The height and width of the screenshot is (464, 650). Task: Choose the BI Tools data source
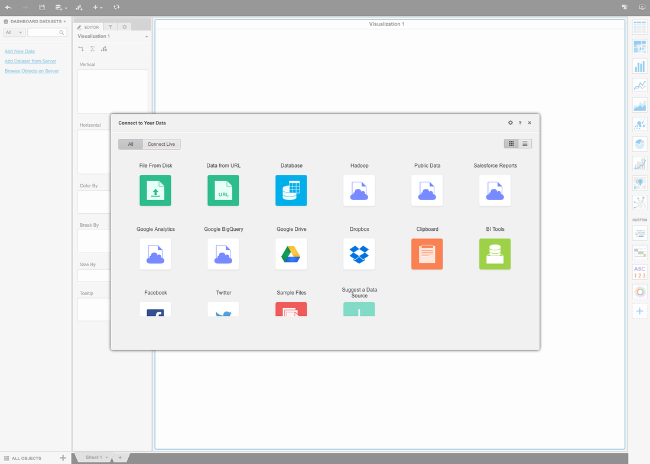[x=495, y=254]
